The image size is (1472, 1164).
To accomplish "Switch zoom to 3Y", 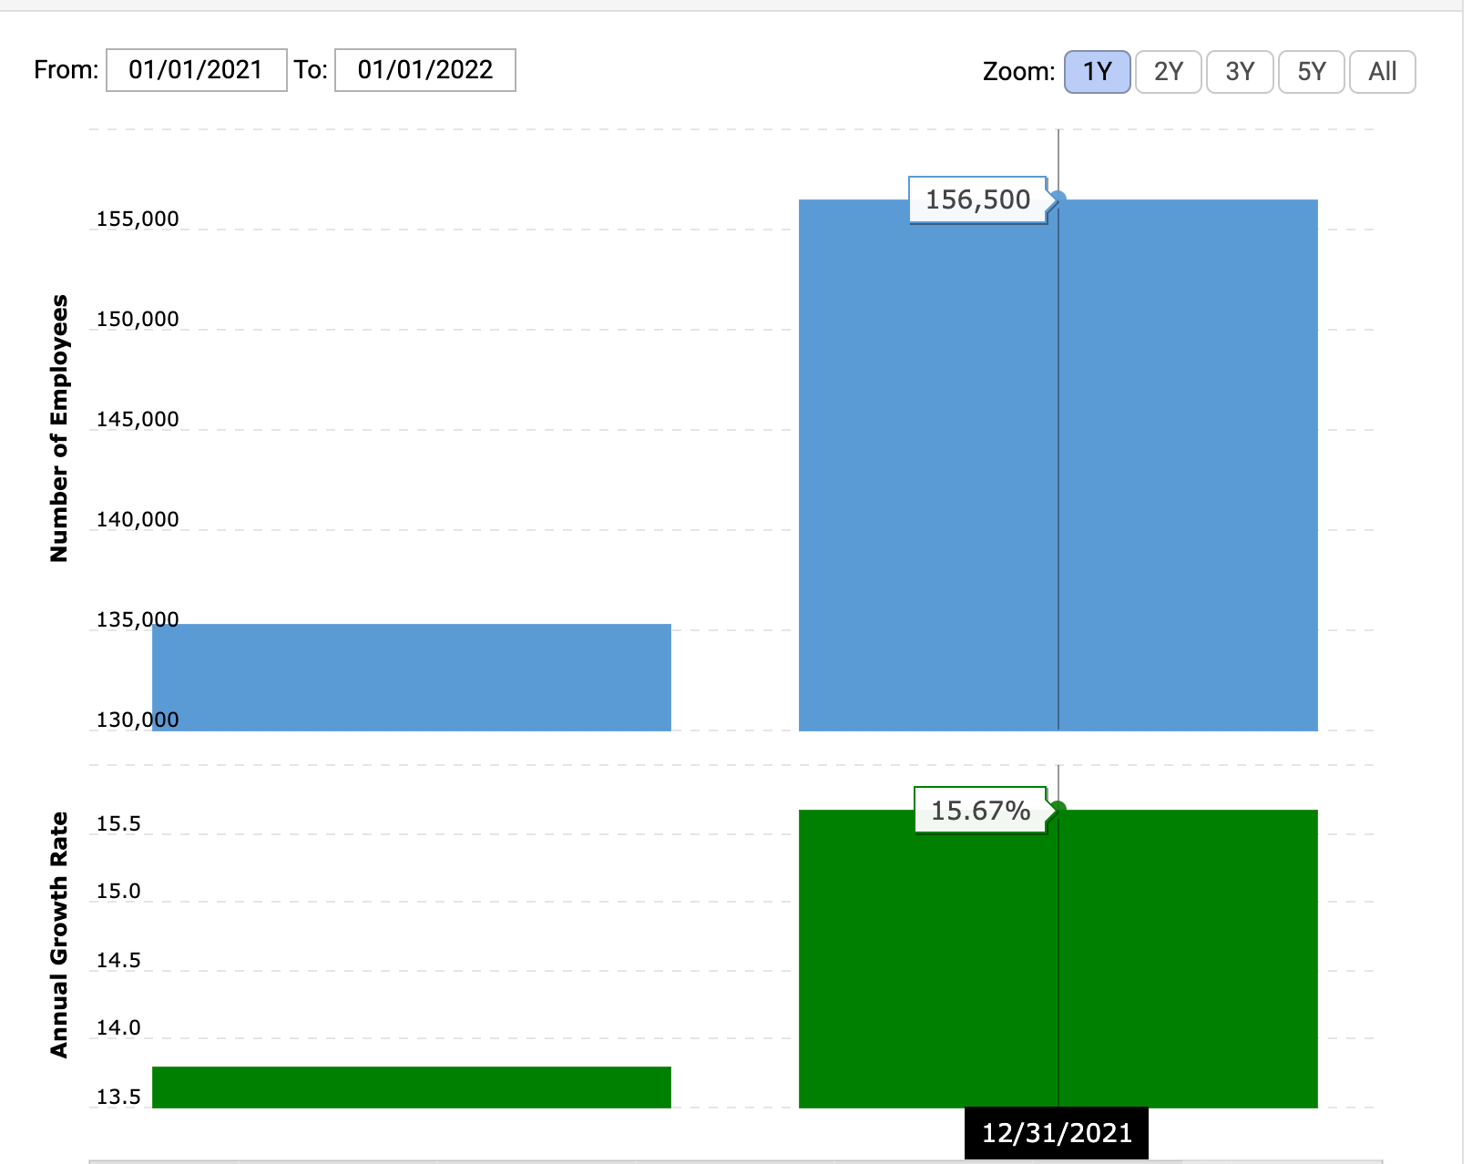I will [x=1239, y=72].
